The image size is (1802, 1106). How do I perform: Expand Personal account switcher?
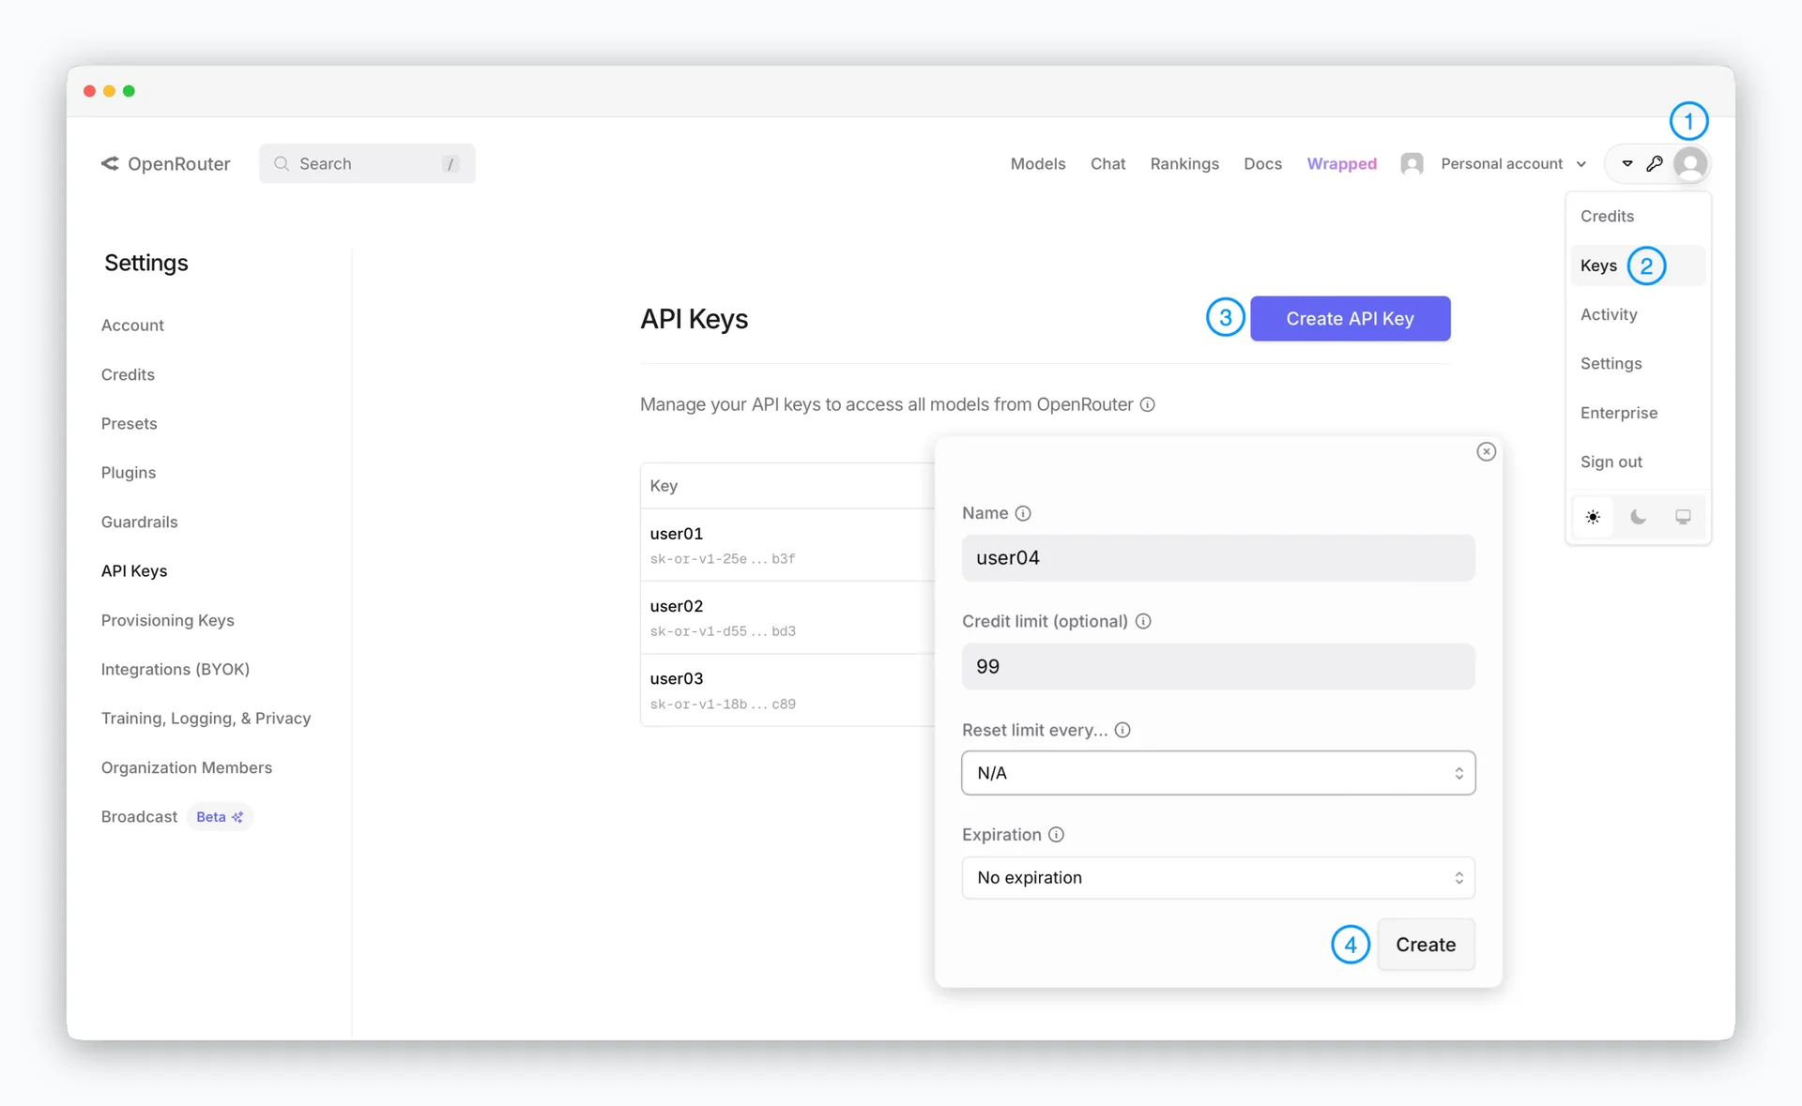[x=1512, y=163]
